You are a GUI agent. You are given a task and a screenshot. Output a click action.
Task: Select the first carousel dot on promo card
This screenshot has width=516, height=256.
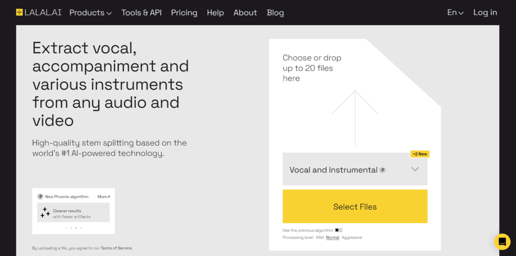click(x=66, y=228)
